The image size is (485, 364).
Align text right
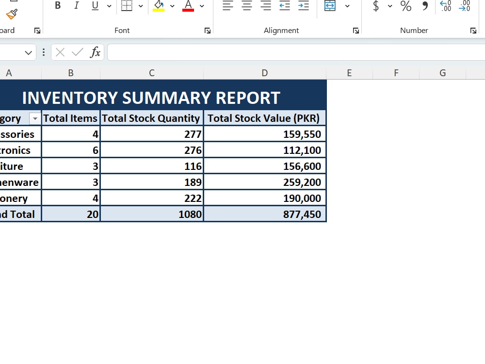(266, 5)
